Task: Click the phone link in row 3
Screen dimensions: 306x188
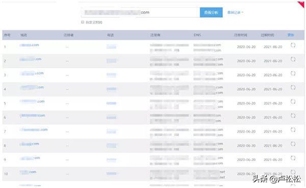Action: tap(111, 75)
